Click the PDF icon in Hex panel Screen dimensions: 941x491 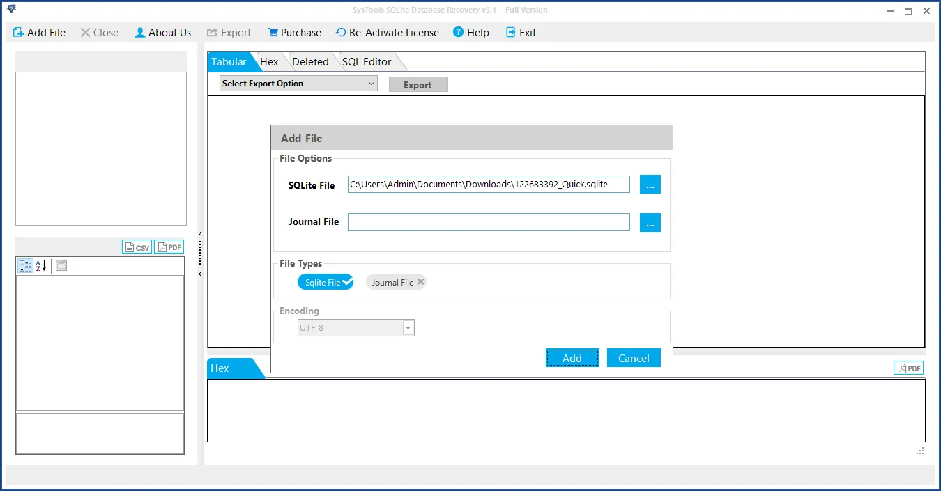(909, 368)
